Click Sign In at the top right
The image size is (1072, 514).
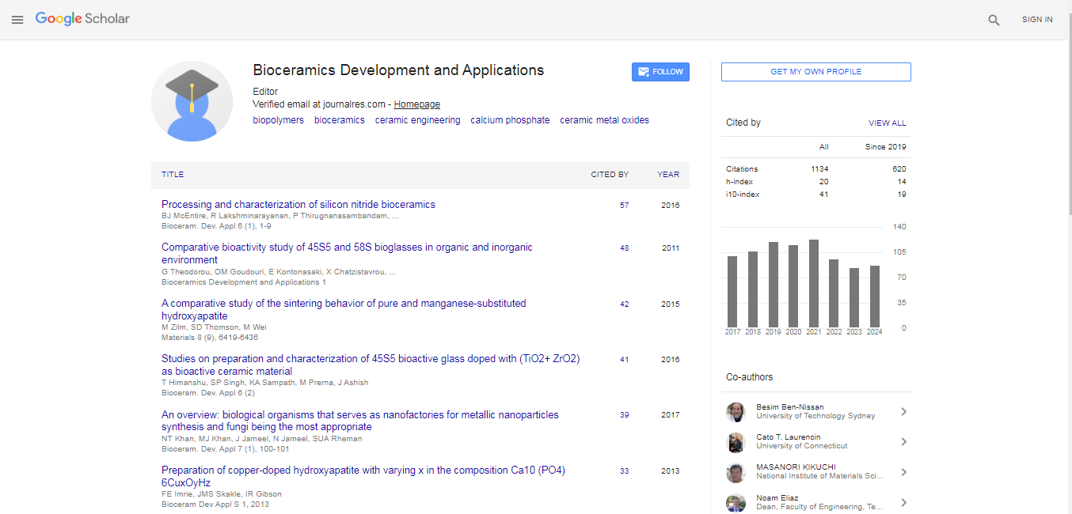point(1036,20)
